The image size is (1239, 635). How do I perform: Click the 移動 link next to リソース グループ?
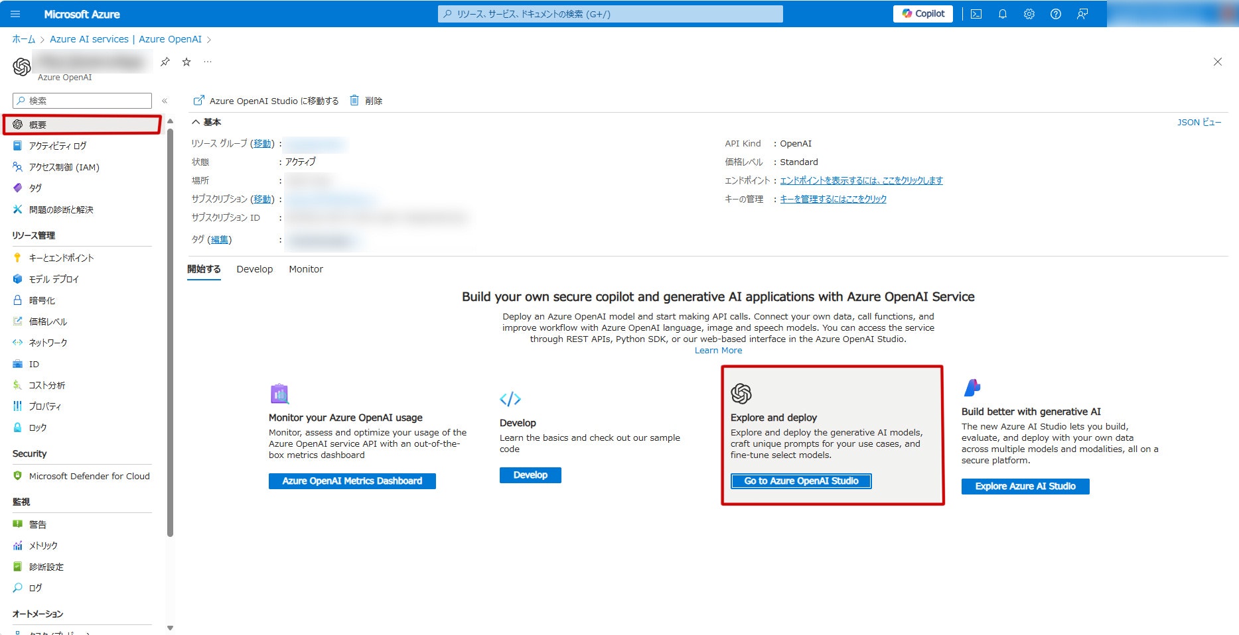[262, 143]
